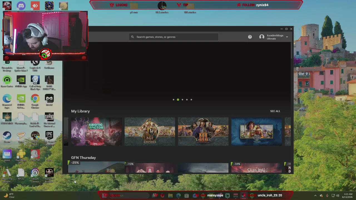Open the Samurai game with 34% discount
The height and width of the screenshot is (200, 356).
point(256,167)
